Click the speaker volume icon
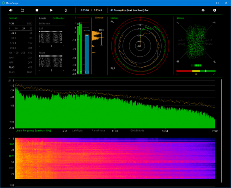 tap(11, 10)
